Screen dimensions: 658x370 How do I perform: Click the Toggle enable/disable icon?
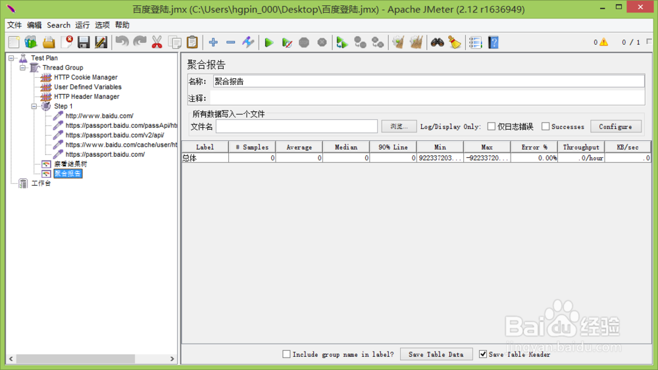pyautogui.click(x=248, y=42)
